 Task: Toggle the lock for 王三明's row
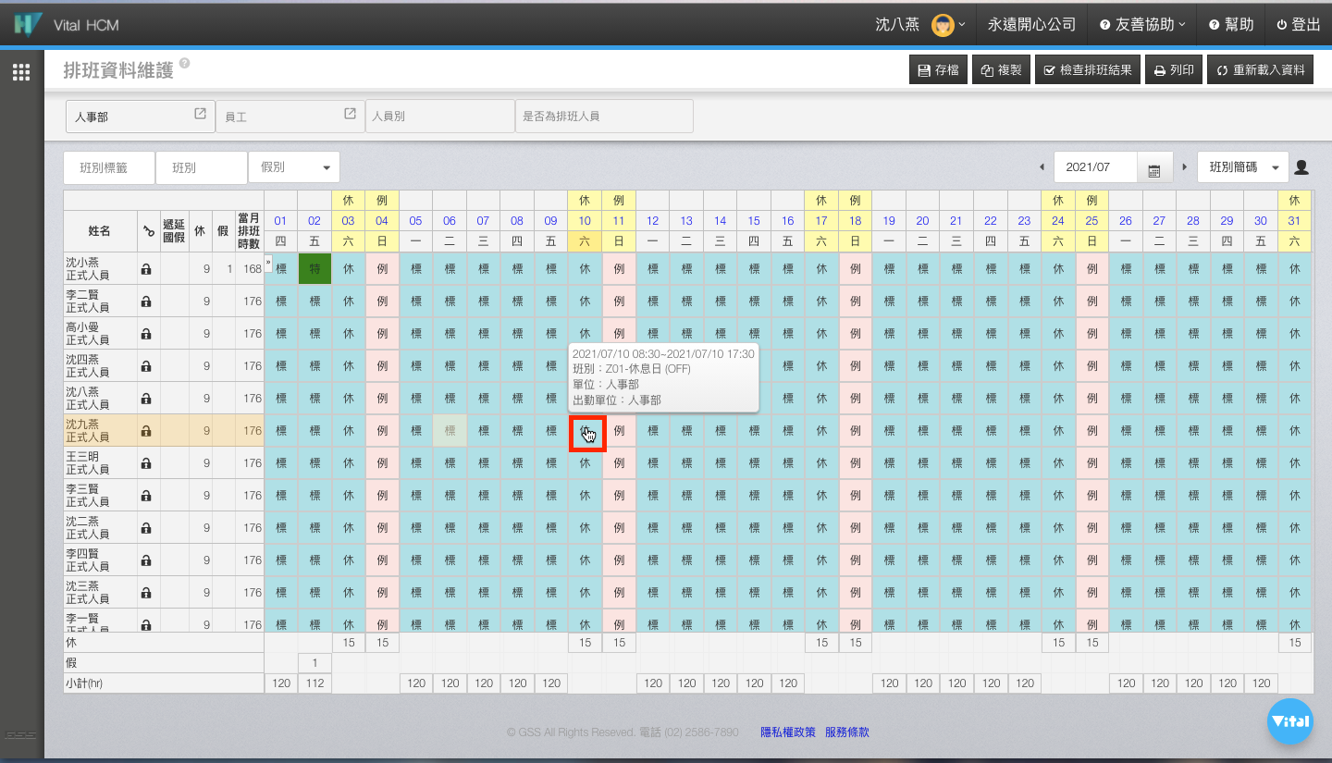[146, 463]
